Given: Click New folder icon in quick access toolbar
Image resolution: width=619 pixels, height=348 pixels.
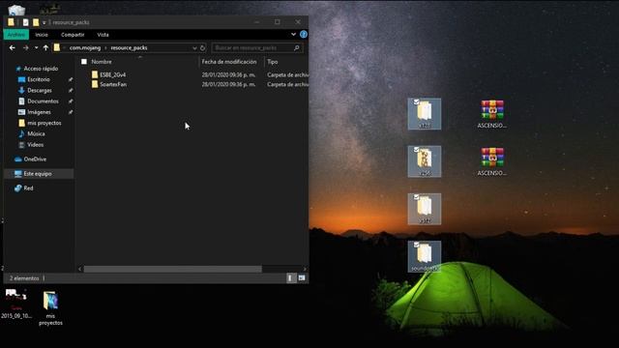Looking at the screenshot, I should click(36, 22).
